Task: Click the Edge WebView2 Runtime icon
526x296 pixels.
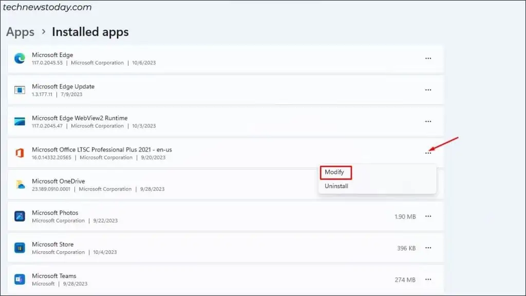Action: pos(20,121)
